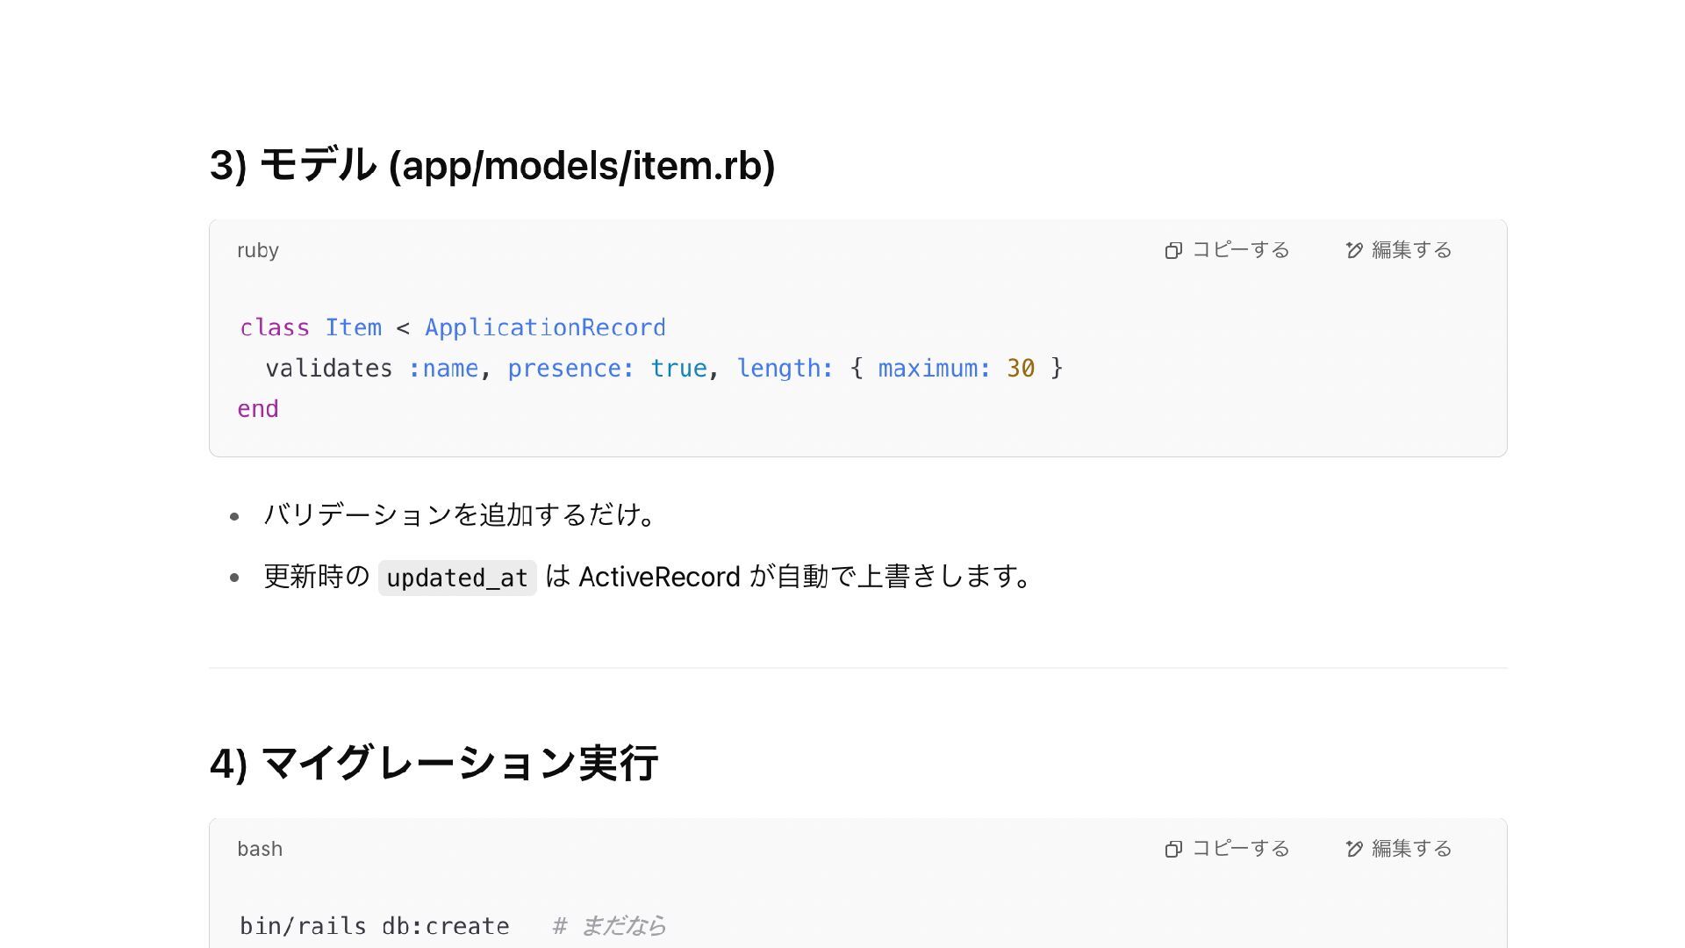Image resolution: width=1685 pixels, height=948 pixels.
Task: Click the まだなら comment in the bash code
Action: 622,926
